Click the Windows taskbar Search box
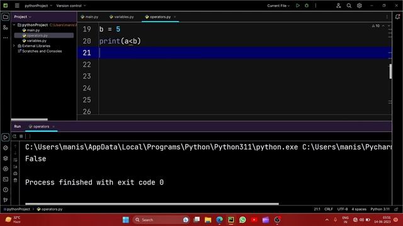Viewport: 403px width, 226px height. click(161, 220)
